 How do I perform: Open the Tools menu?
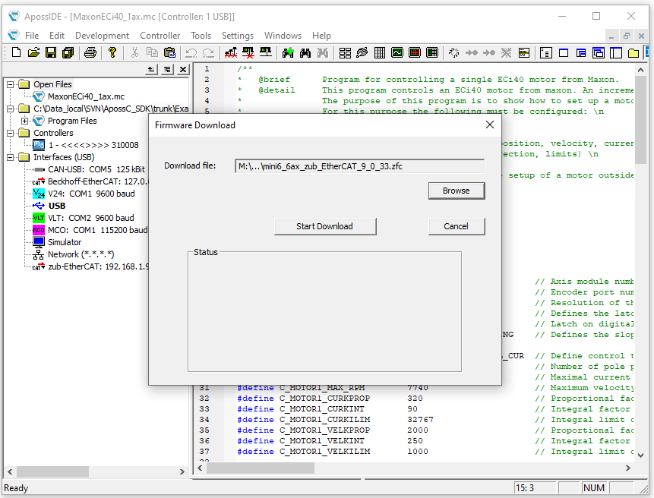click(201, 36)
